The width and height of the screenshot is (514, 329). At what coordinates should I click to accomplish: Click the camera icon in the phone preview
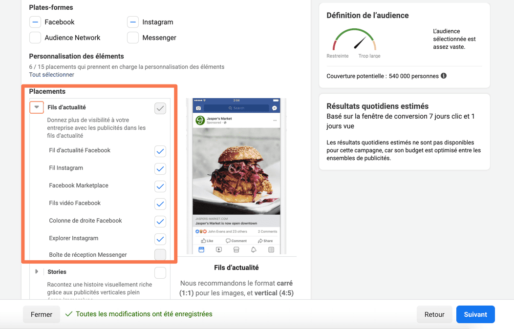pos(198,108)
